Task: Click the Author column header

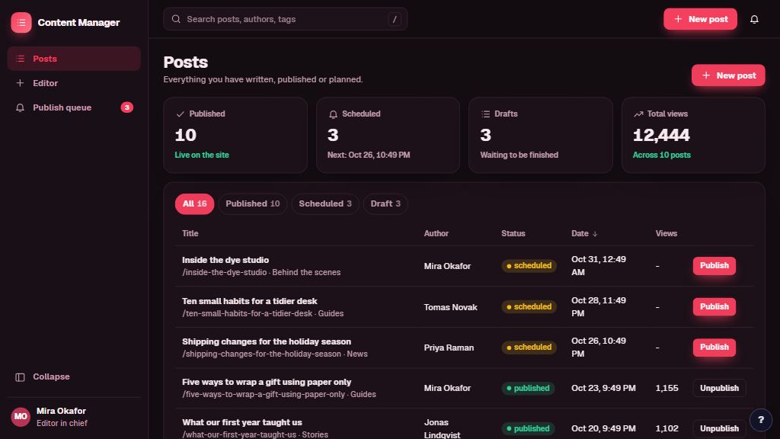Action: click(x=436, y=233)
